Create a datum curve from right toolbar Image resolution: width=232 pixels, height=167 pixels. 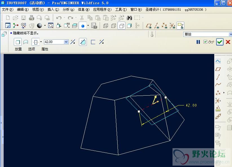[218, 85]
